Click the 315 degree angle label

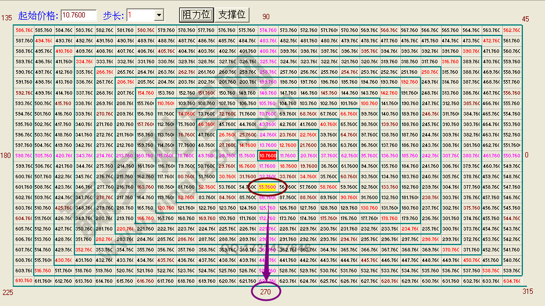point(527,291)
